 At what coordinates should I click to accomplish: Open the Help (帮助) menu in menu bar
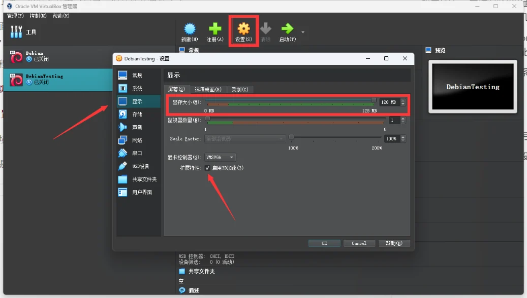tap(61, 16)
